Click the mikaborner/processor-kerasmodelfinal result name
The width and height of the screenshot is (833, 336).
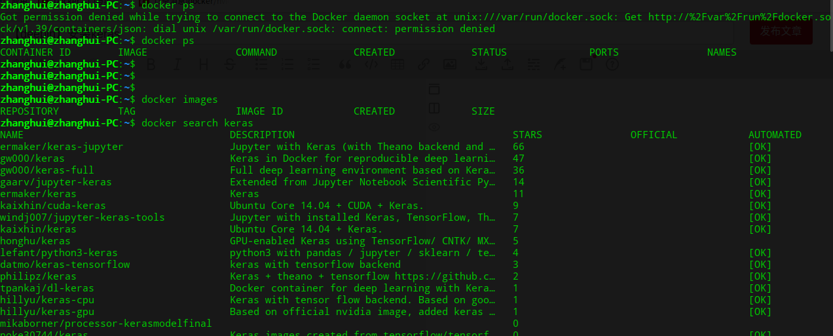(106, 324)
